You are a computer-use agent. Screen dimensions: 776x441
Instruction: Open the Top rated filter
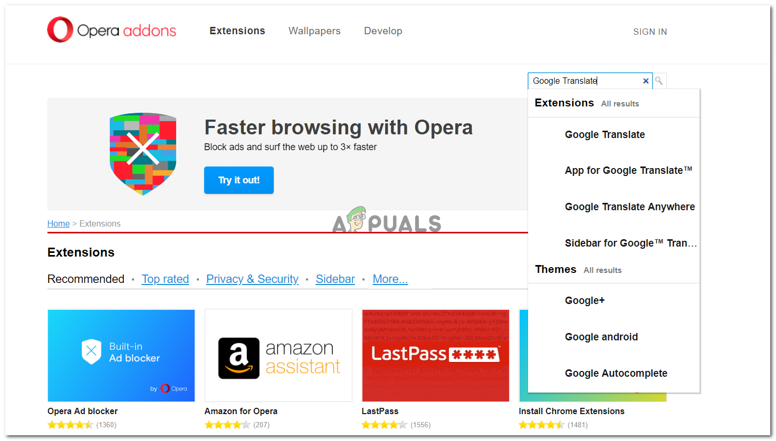point(165,279)
